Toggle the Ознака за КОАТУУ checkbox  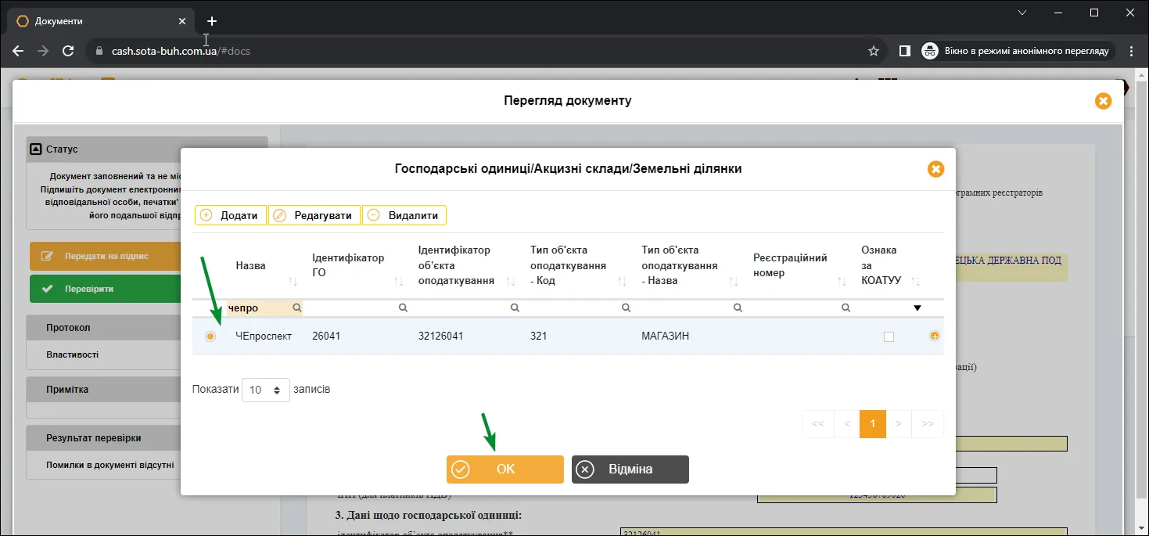pyautogui.click(x=889, y=336)
